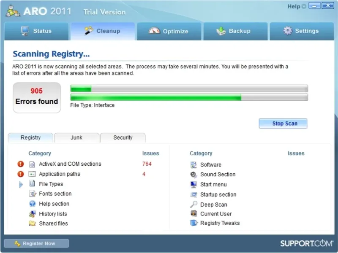Screen dimensions: 338x253
Task: Select the Registry sub-tab
Action: point(30,138)
